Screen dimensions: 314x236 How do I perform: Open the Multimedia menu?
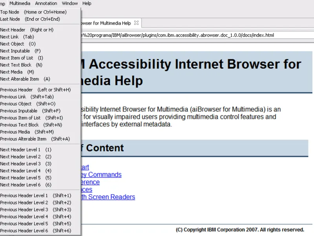[20, 4]
